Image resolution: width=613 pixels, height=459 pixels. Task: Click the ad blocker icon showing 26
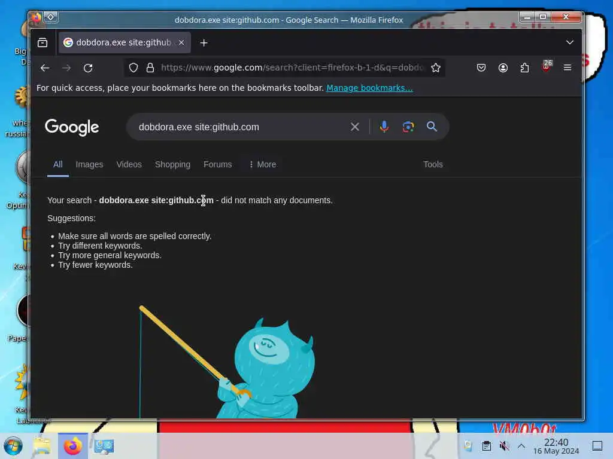point(547,66)
